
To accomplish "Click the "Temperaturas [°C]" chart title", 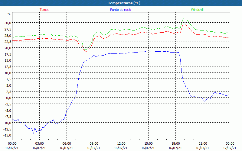I will pyautogui.click(x=124, y=3).
